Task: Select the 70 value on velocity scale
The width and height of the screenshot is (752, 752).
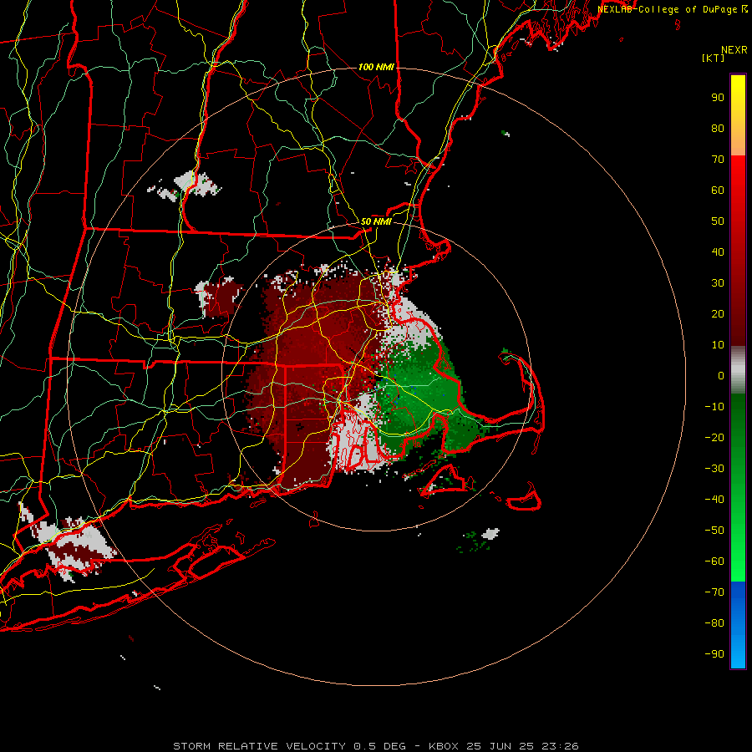Action: point(718,160)
